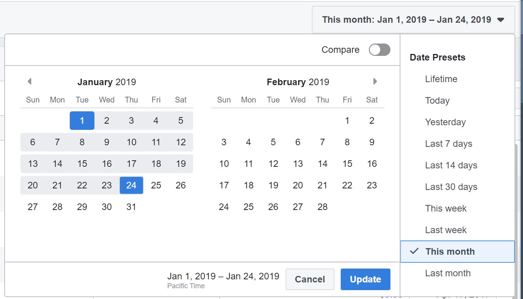Open the date range dropdown at top
This screenshot has height=299, width=523.
(413, 20)
